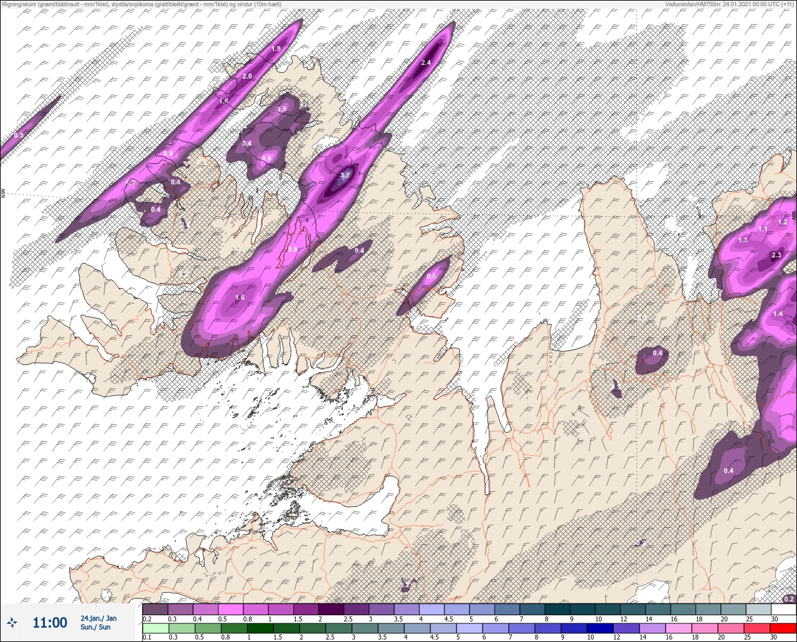
Task: Click the 'Sun./ Sun' weekday label
Action: [95, 627]
